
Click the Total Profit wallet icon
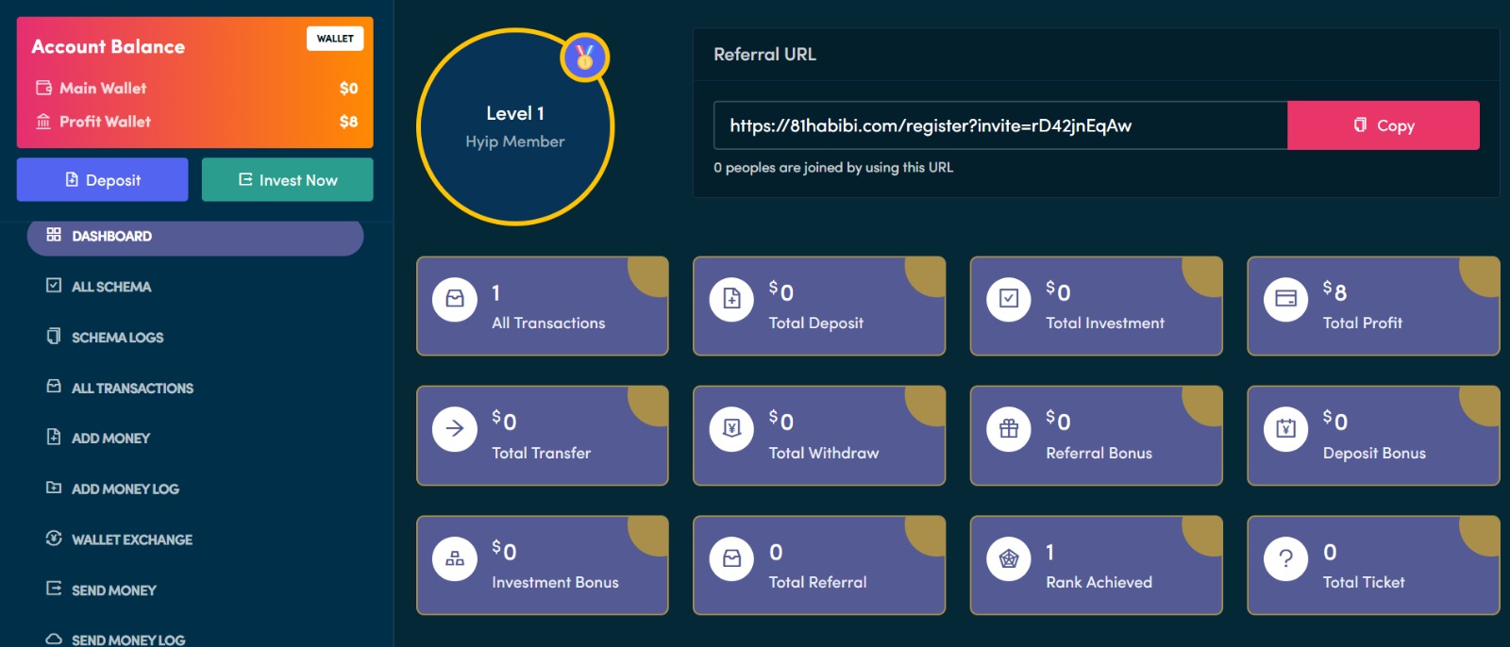tap(1285, 299)
